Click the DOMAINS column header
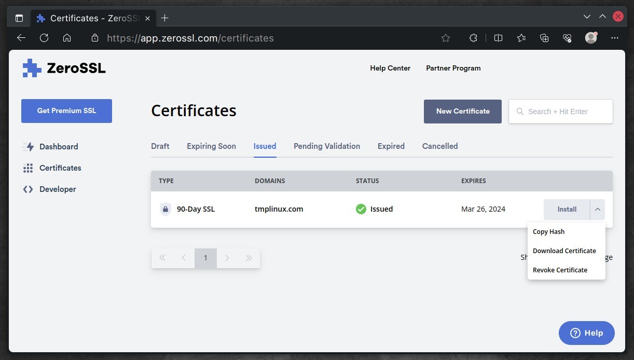Viewport: 634px width, 360px height. pos(270,181)
